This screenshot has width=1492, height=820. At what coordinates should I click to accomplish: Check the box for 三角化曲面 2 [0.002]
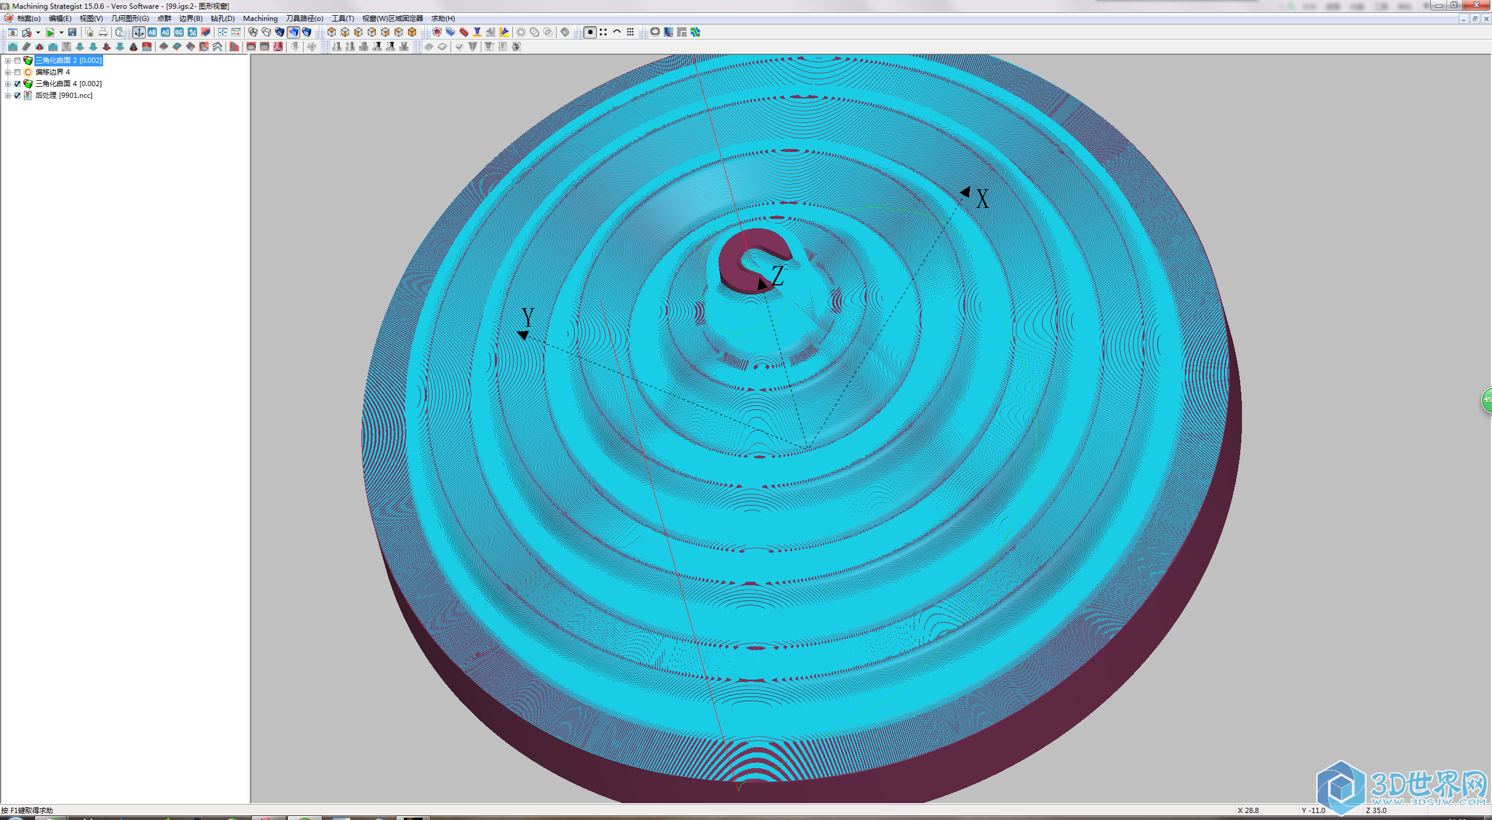tap(17, 61)
